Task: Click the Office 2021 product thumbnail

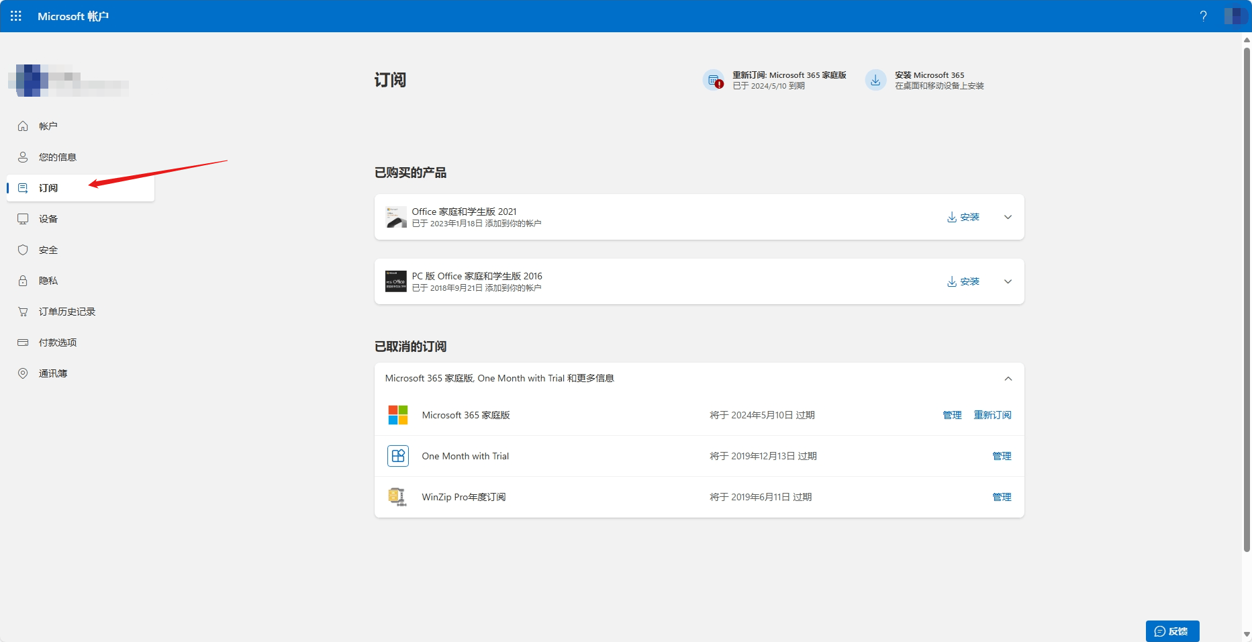Action: pos(396,217)
